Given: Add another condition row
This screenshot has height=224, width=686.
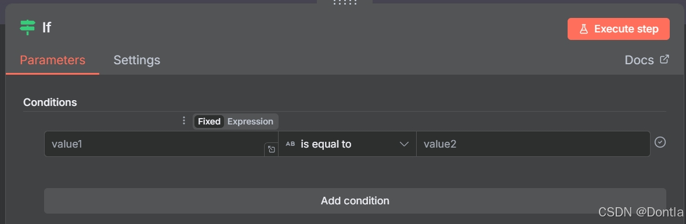Looking at the screenshot, I should (355, 201).
